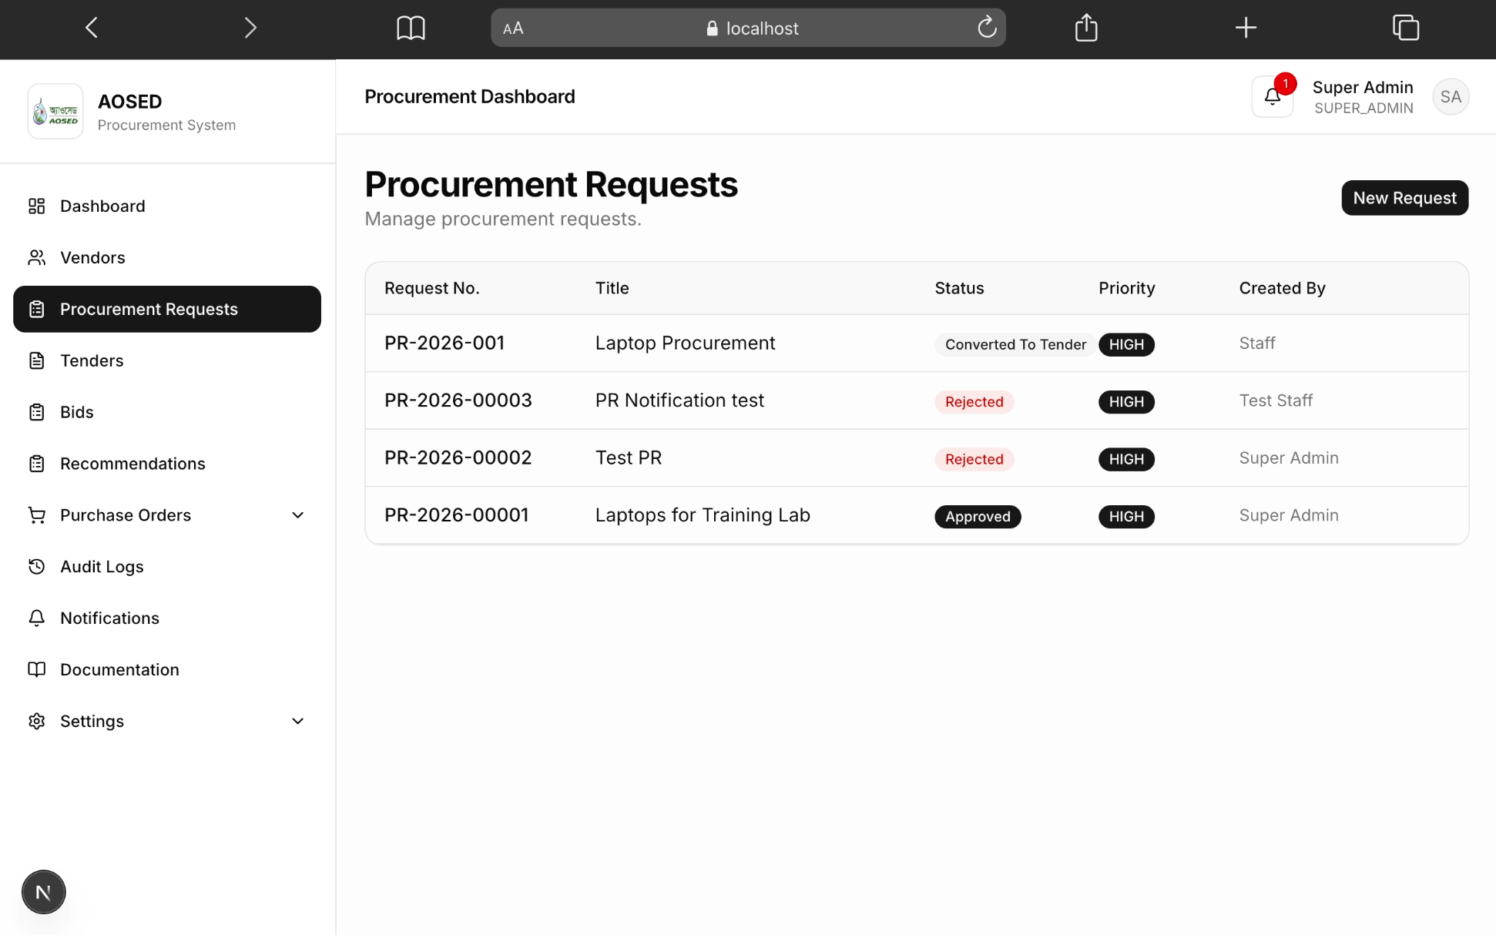Open the Bids section

click(x=167, y=412)
